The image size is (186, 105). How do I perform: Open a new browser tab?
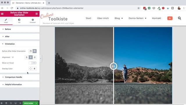point(49,3)
